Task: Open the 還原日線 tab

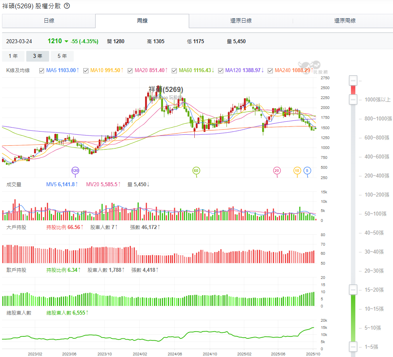Action: tap(241, 21)
